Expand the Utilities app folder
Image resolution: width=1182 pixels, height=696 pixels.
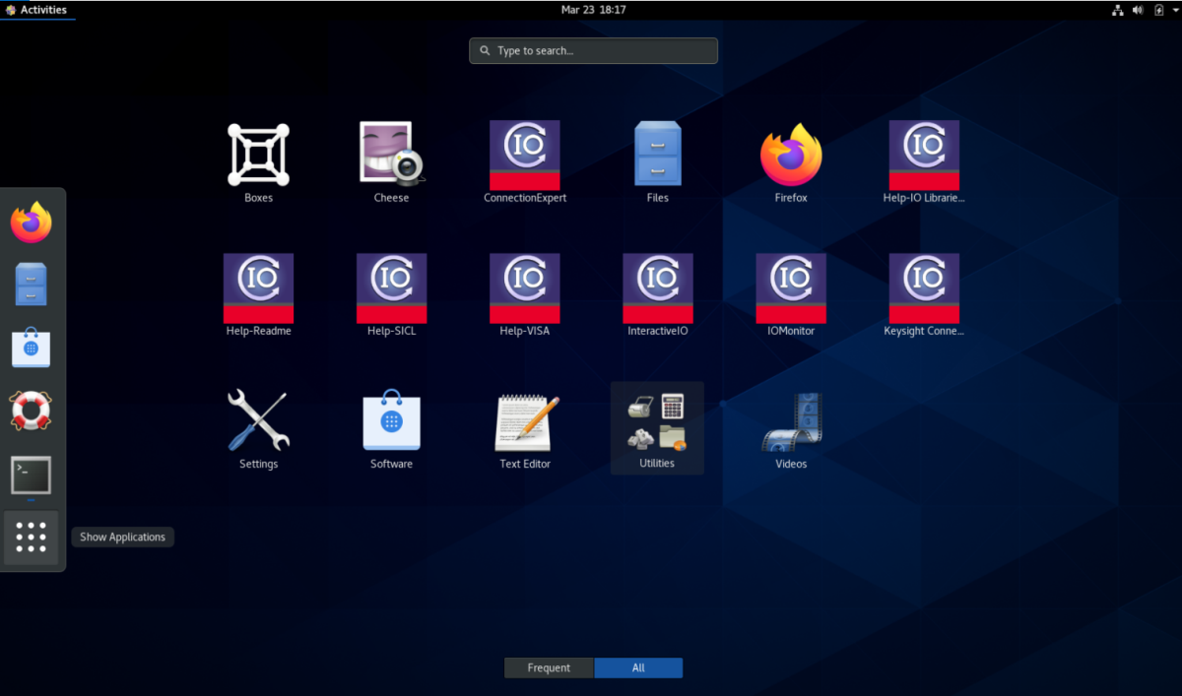(657, 423)
